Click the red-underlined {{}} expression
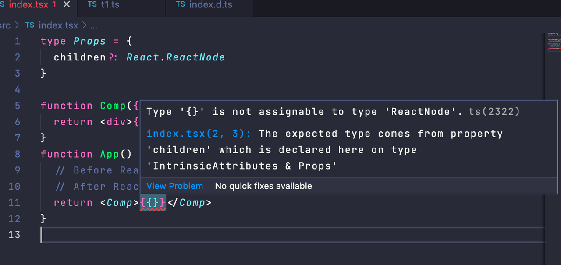561x265 pixels. (x=153, y=203)
